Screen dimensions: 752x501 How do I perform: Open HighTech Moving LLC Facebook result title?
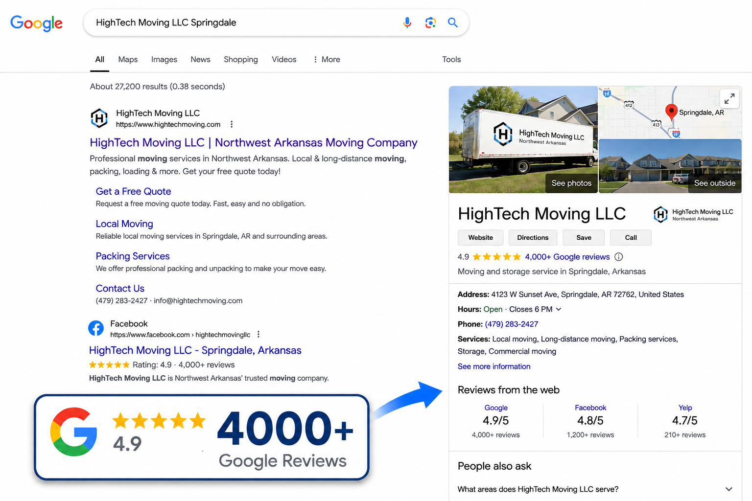click(195, 350)
